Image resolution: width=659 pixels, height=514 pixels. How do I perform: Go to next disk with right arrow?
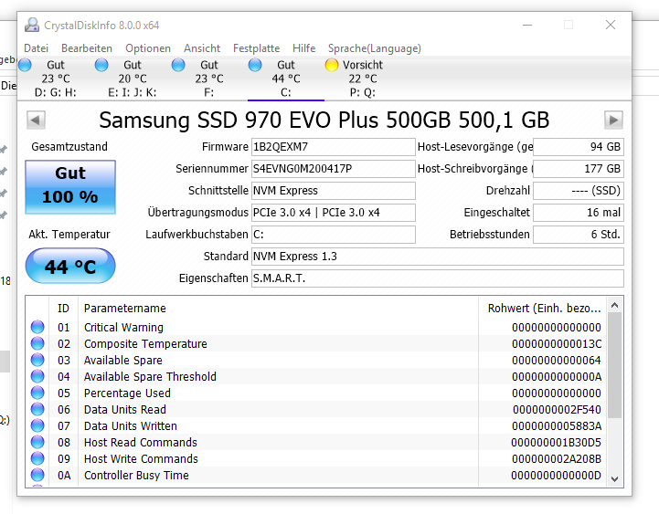click(x=613, y=121)
